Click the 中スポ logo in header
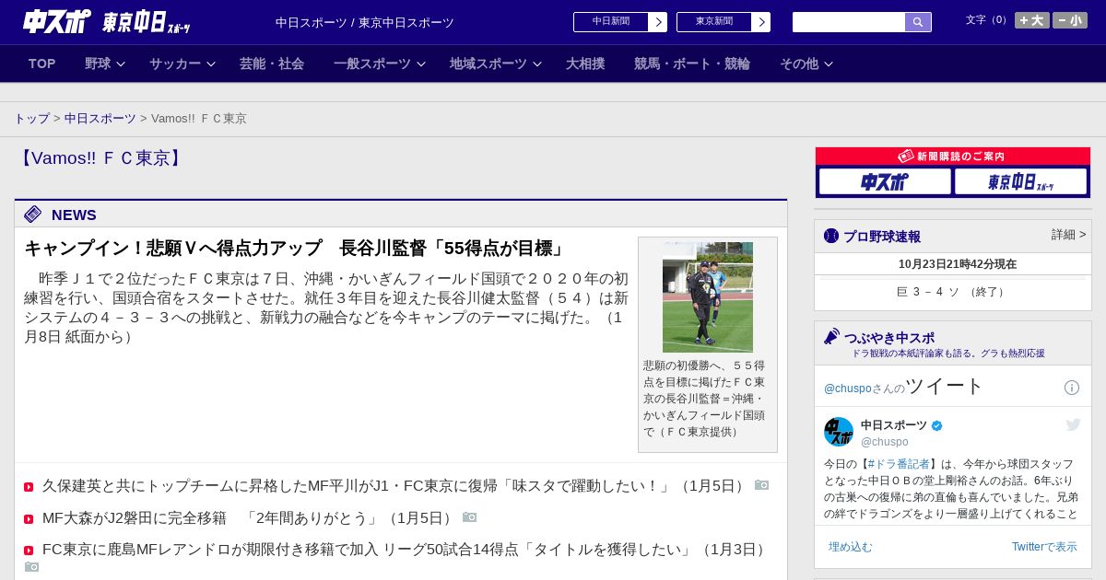1106x580 pixels. coord(57,21)
